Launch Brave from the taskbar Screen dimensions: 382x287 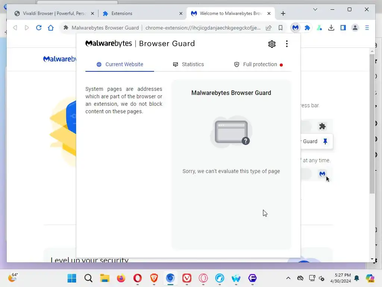coord(154,278)
